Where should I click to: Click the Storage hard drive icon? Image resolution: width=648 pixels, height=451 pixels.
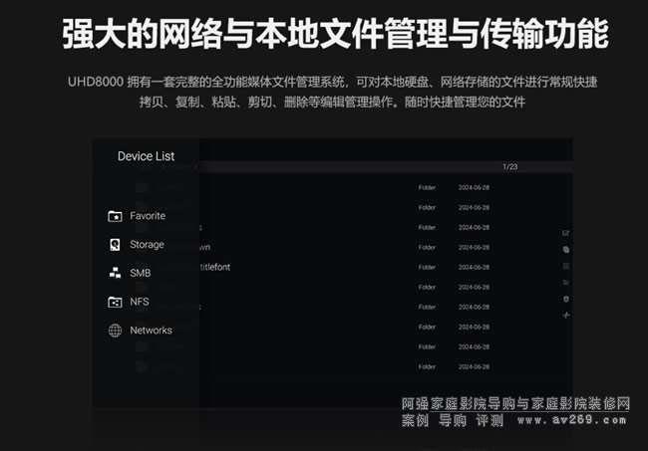(x=115, y=245)
